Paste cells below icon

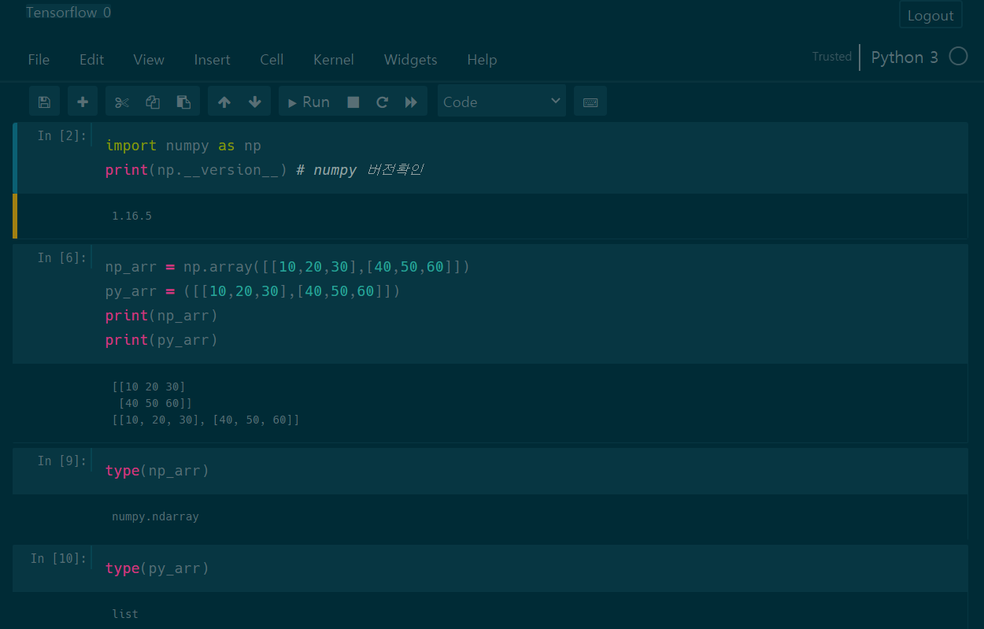click(183, 102)
